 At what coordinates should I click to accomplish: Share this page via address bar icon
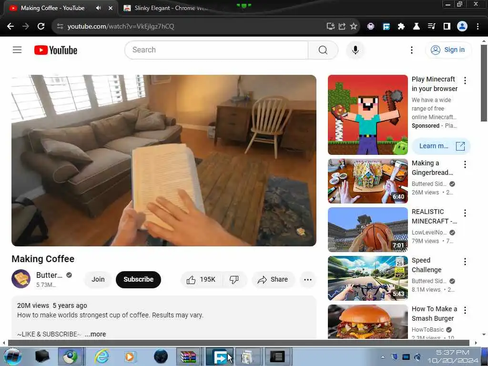pos(342,27)
